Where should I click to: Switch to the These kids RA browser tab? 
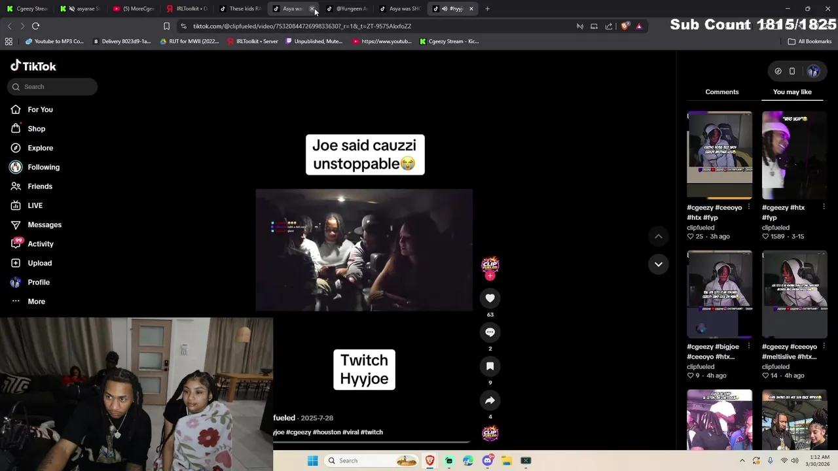pyautogui.click(x=240, y=9)
